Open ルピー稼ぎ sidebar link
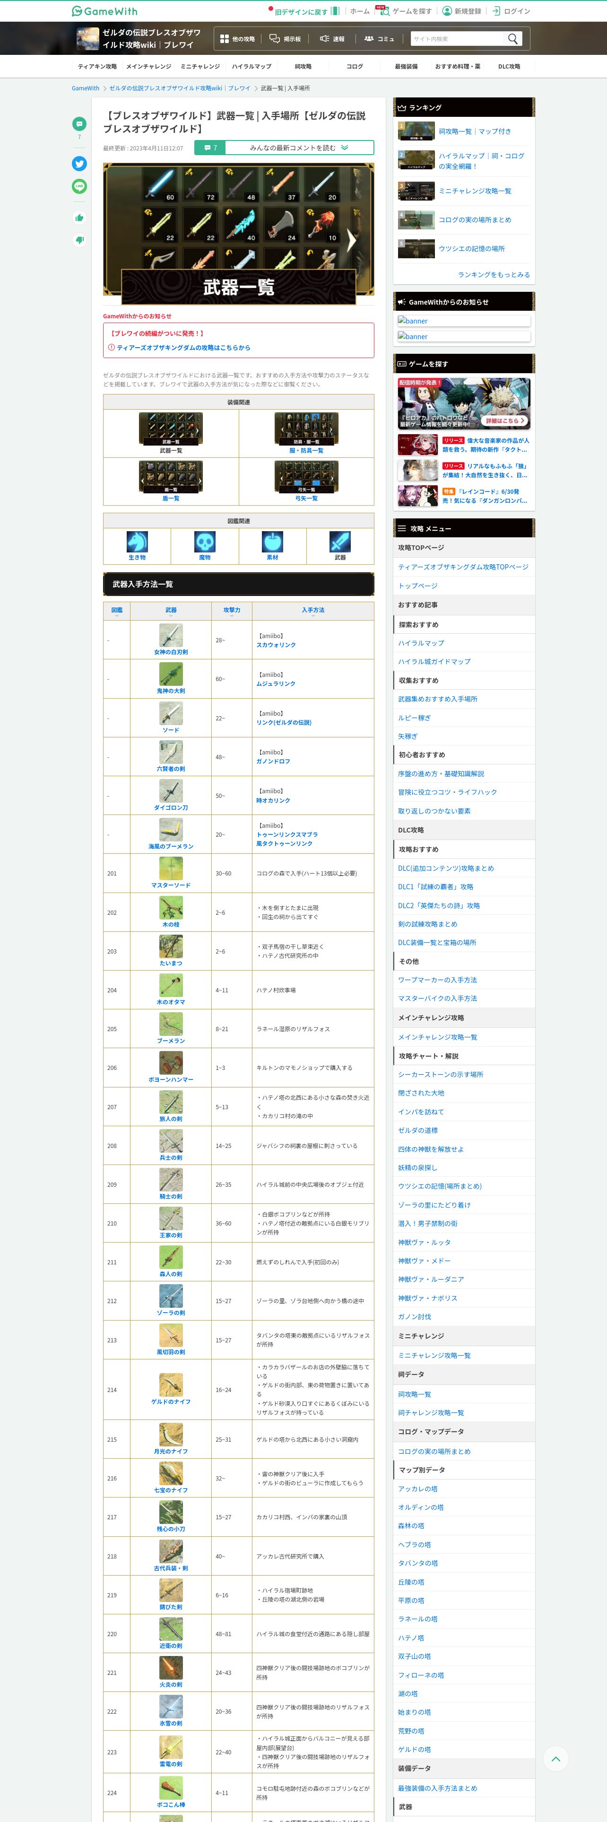This screenshot has width=607, height=1822. (x=414, y=717)
